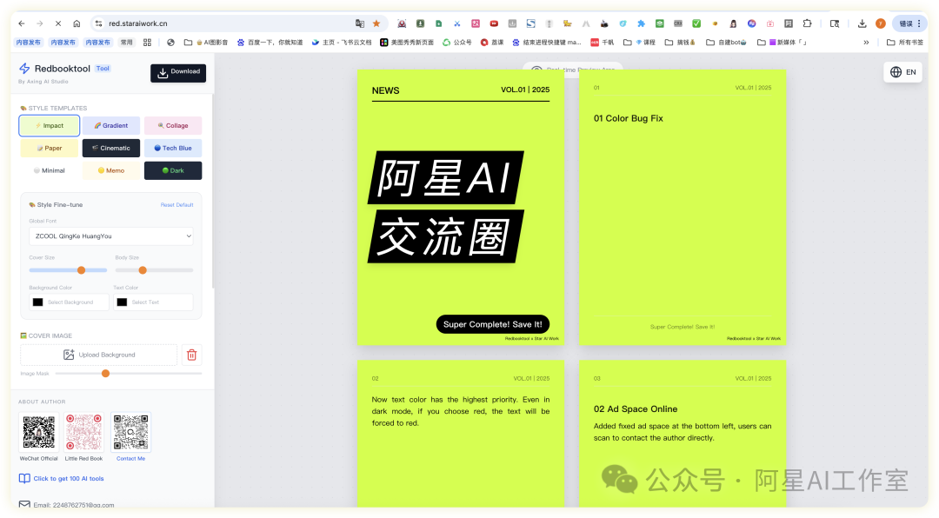This screenshot has width=939, height=518.
Task: Open the green checkmark extension icon
Action: pyautogui.click(x=696, y=23)
